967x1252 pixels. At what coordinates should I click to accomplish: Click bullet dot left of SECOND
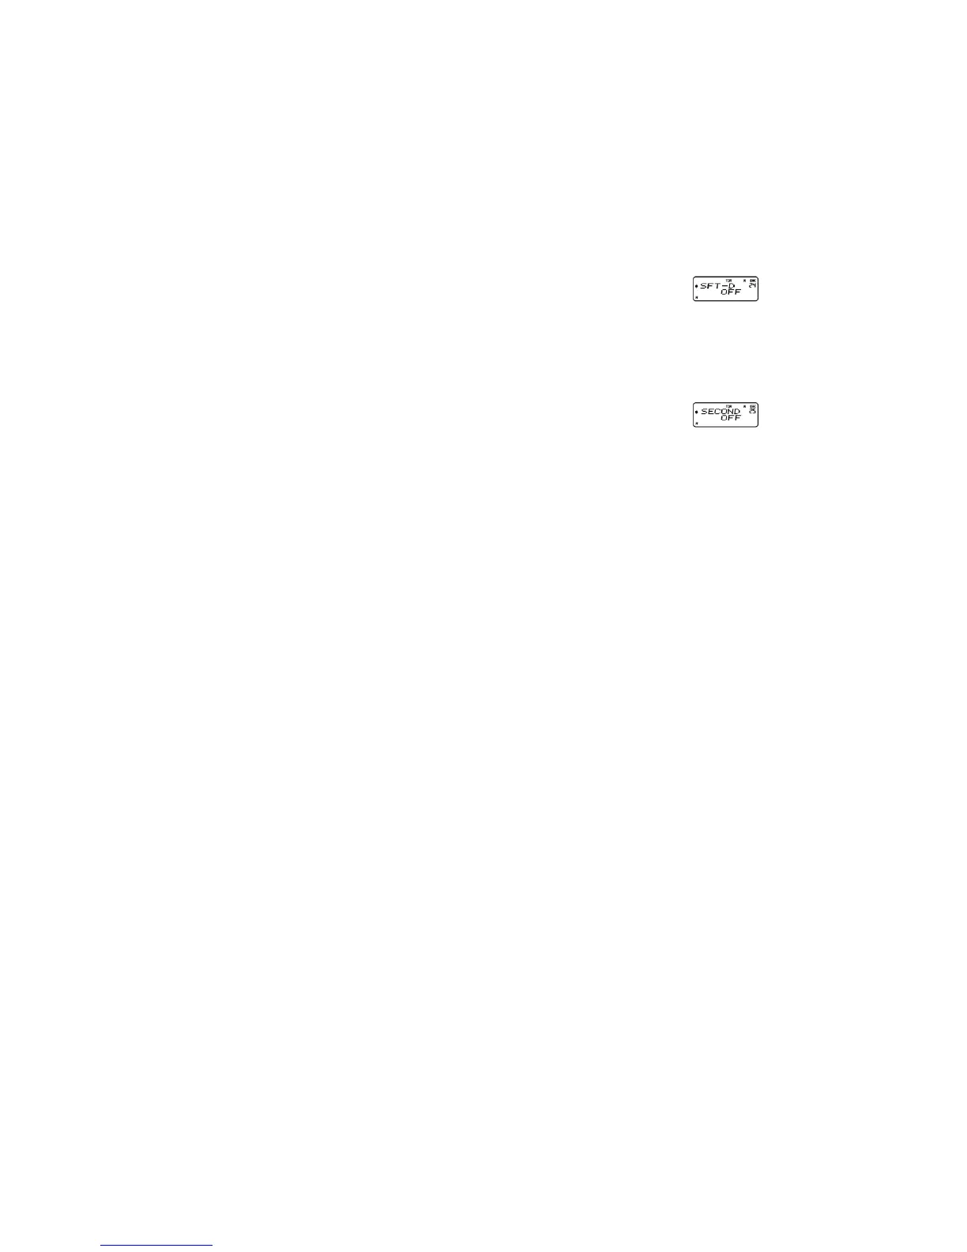click(697, 411)
